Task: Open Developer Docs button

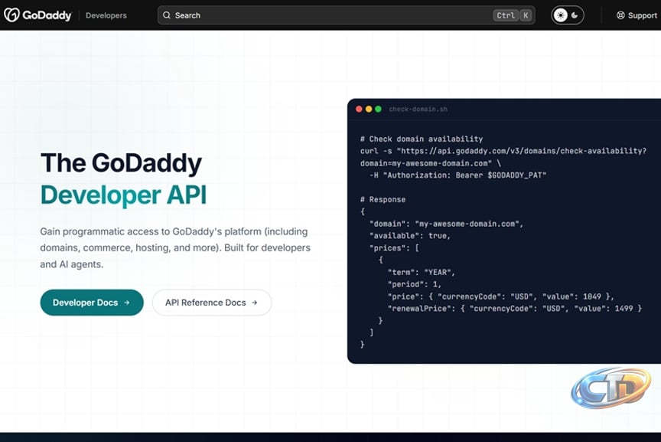Action: click(x=92, y=303)
